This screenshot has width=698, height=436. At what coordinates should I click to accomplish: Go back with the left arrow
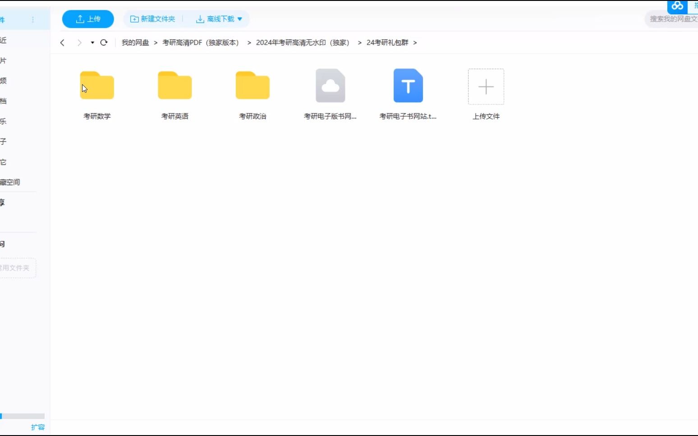62,42
